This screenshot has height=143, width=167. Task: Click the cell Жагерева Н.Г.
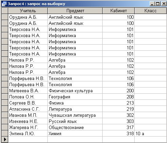pyautogui.click(x=28, y=127)
